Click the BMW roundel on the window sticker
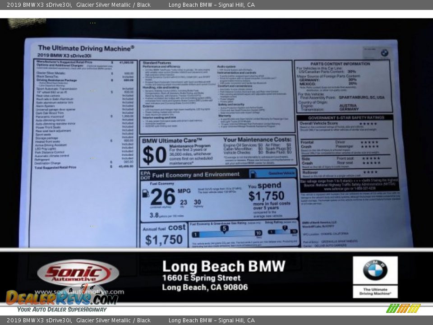The height and width of the screenshot is (325, 433). pos(384,52)
